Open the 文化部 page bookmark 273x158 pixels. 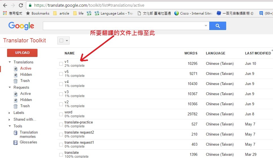pyautogui.click(x=154, y=13)
